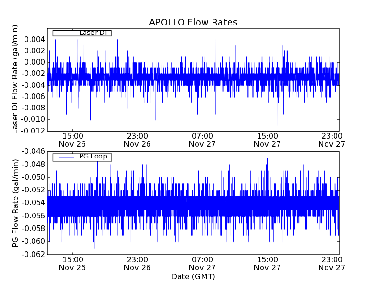Screen dimensions: 377x283
Task: Click the -0.056 tick on the PG plot
Action: coord(33,216)
